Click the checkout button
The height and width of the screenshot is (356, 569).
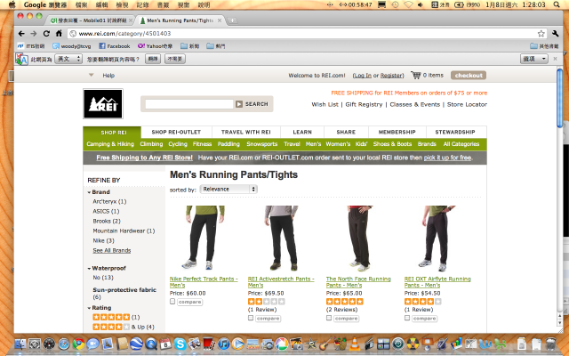(469, 75)
